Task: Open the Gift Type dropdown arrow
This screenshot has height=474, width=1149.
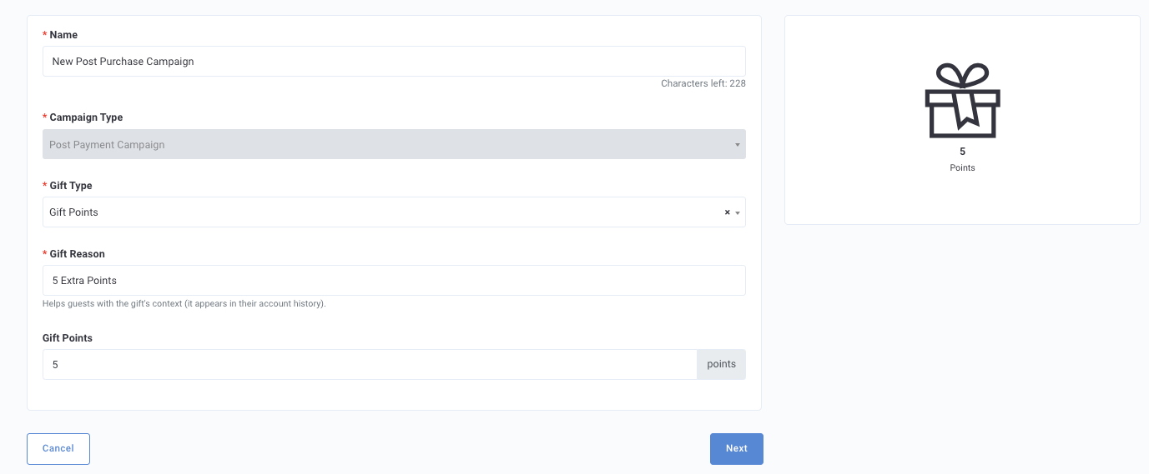Action: pos(738,213)
